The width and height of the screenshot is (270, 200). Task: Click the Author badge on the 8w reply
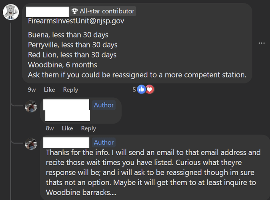tap(104, 105)
